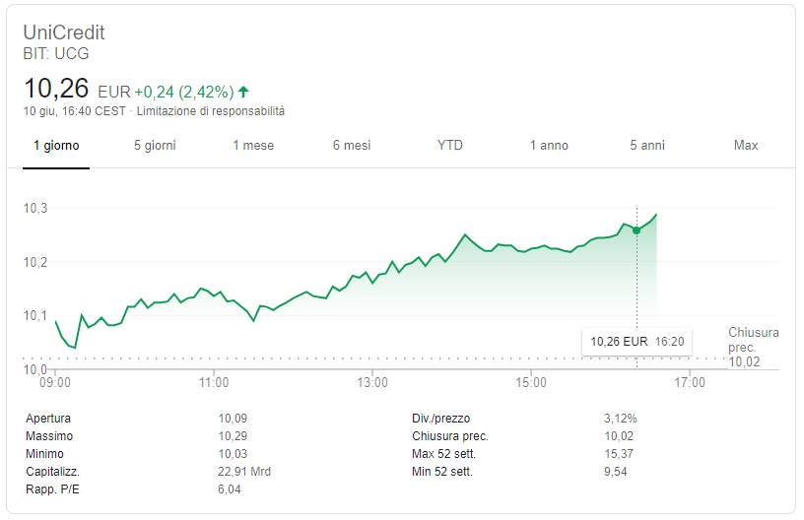Click the Max 52 sett. value 15,37

[619, 454]
